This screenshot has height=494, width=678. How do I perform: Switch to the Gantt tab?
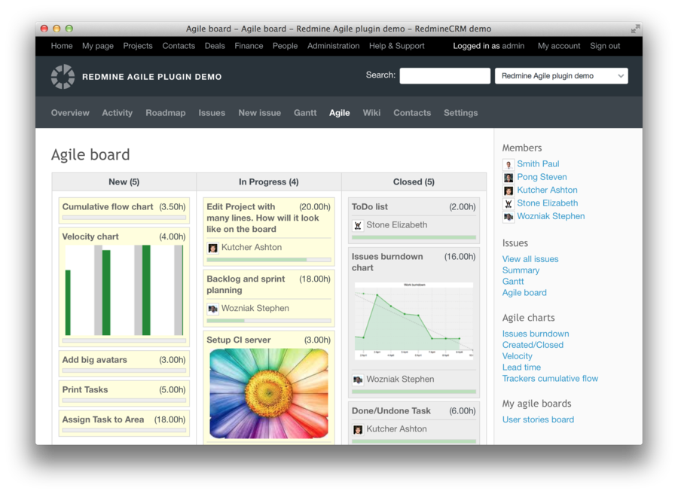(x=305, y=113)
